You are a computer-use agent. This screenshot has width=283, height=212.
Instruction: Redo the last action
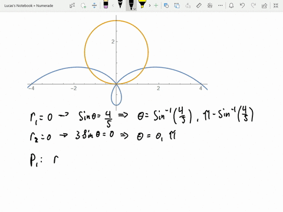click(x=254, y=5)
